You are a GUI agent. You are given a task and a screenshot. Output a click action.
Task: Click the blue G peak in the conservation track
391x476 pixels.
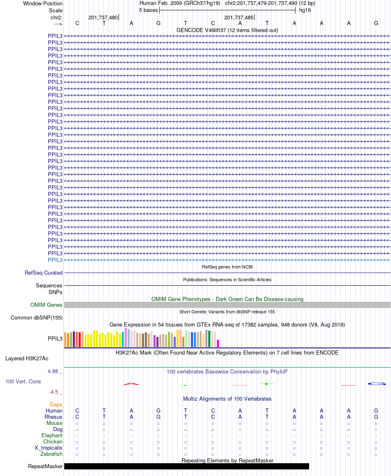coord(377,384)
